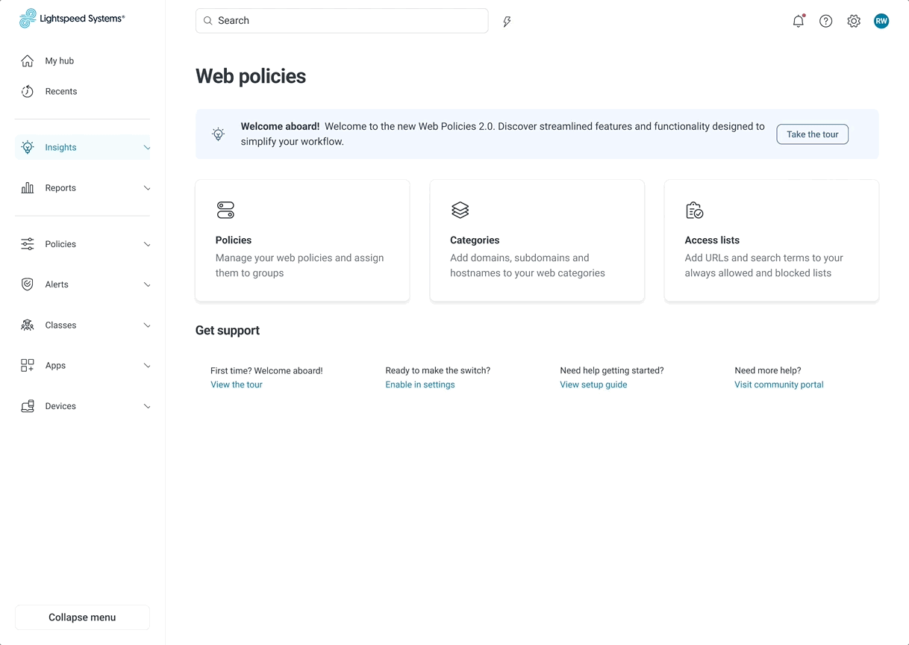Click Take the tour button
The image size is (909, 645).
[x=812, y=134]
